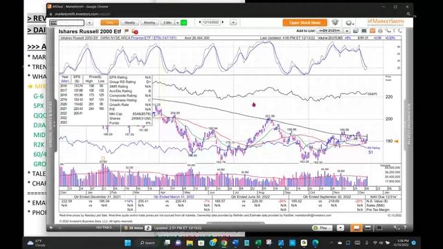Click the wrench icon in bottom bar
Viewport: 443px width, 249px height.
click(396, 228)
